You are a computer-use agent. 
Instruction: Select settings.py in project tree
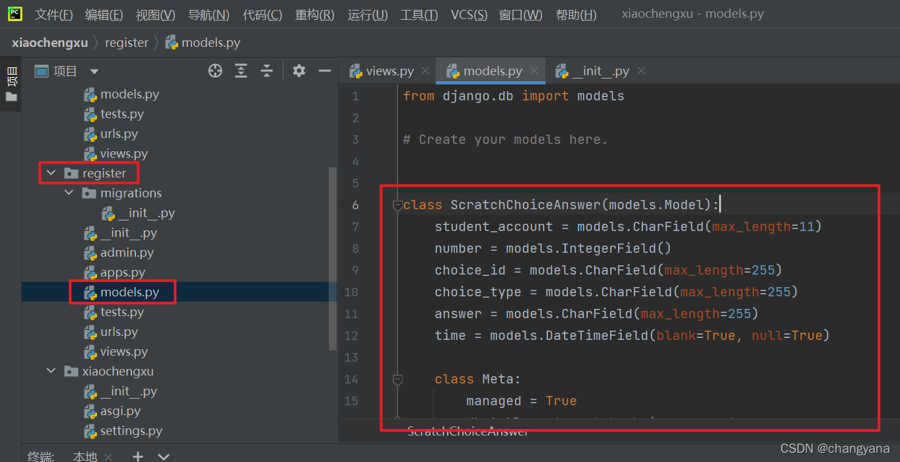[x=131, y=431]
